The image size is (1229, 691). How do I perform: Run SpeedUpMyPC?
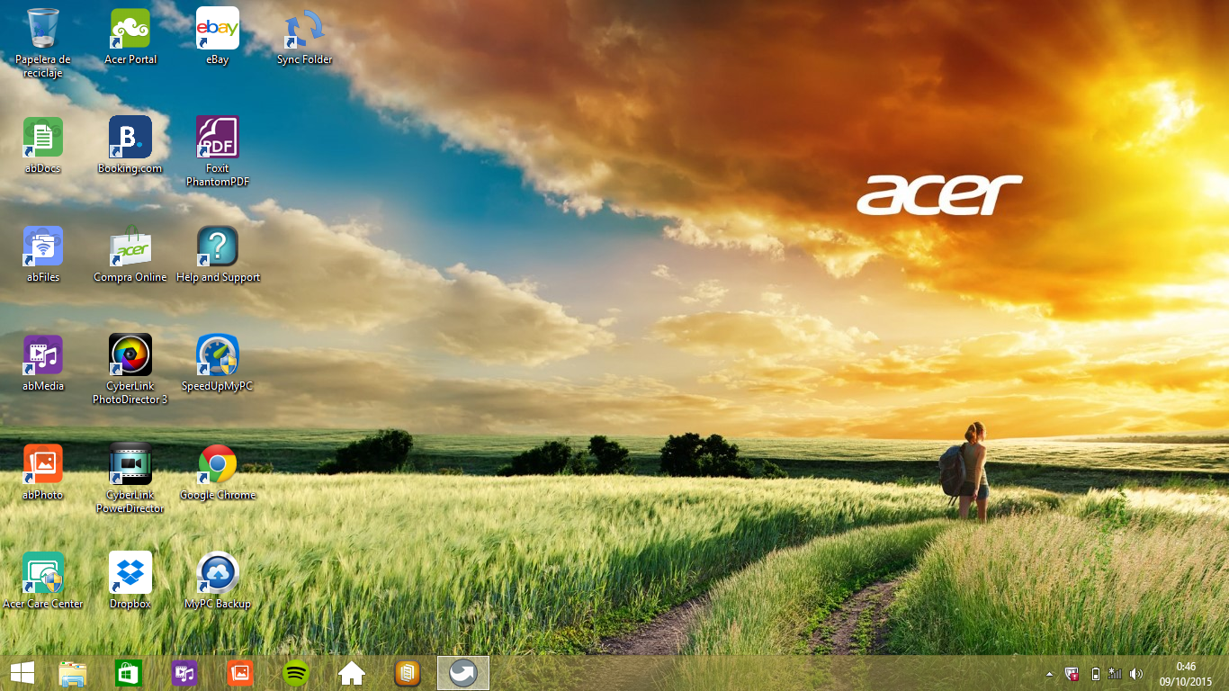[x=217, y=354]
